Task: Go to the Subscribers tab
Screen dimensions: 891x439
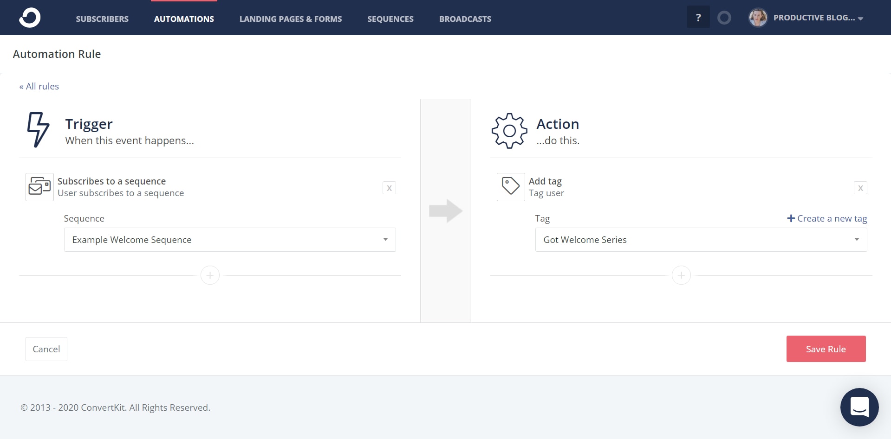Action: [x=102, y=19]
